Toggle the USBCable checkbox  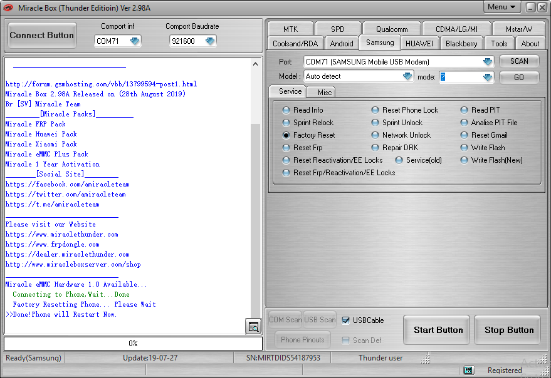tap(346, 320)
